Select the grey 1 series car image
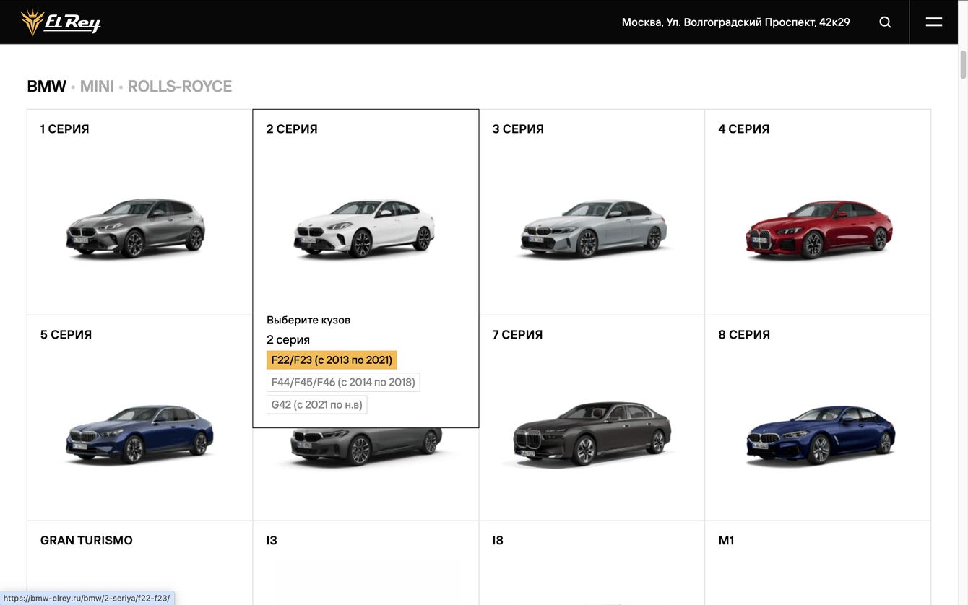This screenshot has width=968, height=605. click(x=136, y=228)
